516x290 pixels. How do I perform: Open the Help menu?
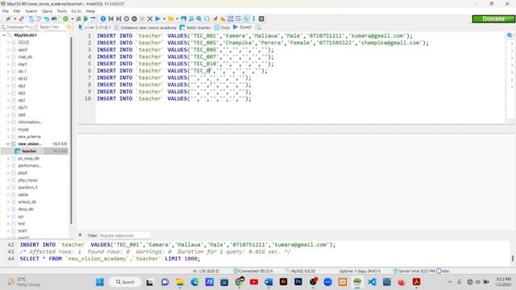coord(90,11)
